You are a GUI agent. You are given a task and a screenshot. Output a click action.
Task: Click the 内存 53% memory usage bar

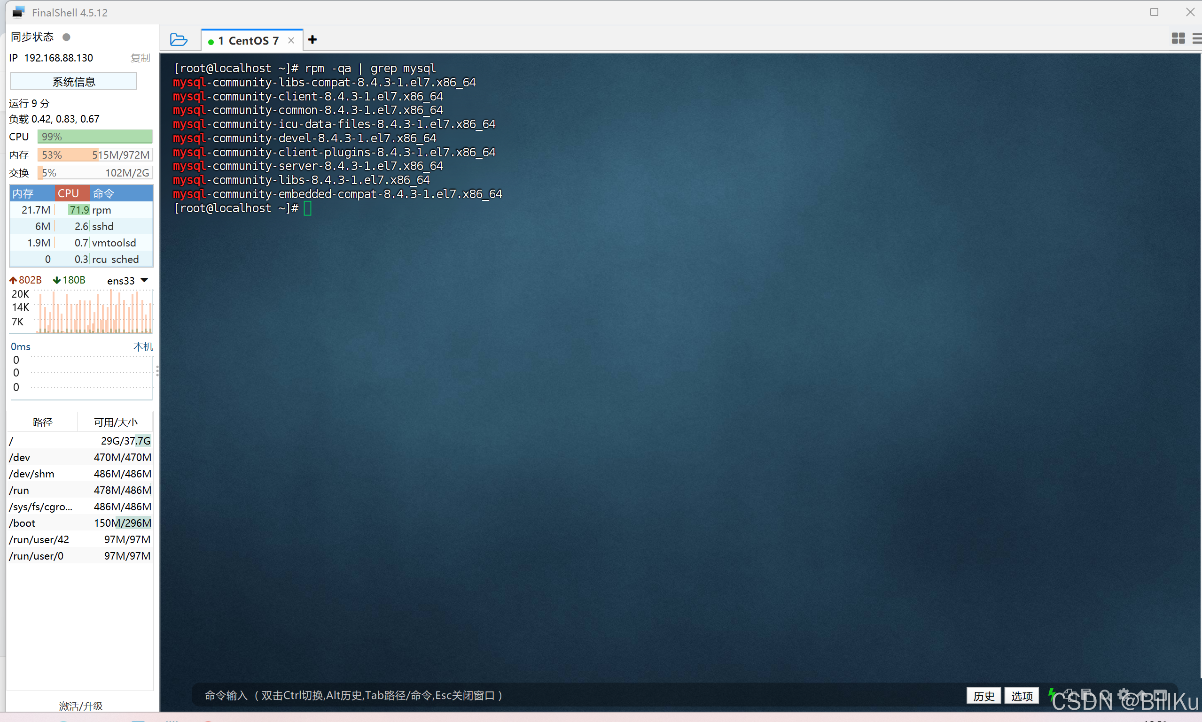[x=95, y=155]
